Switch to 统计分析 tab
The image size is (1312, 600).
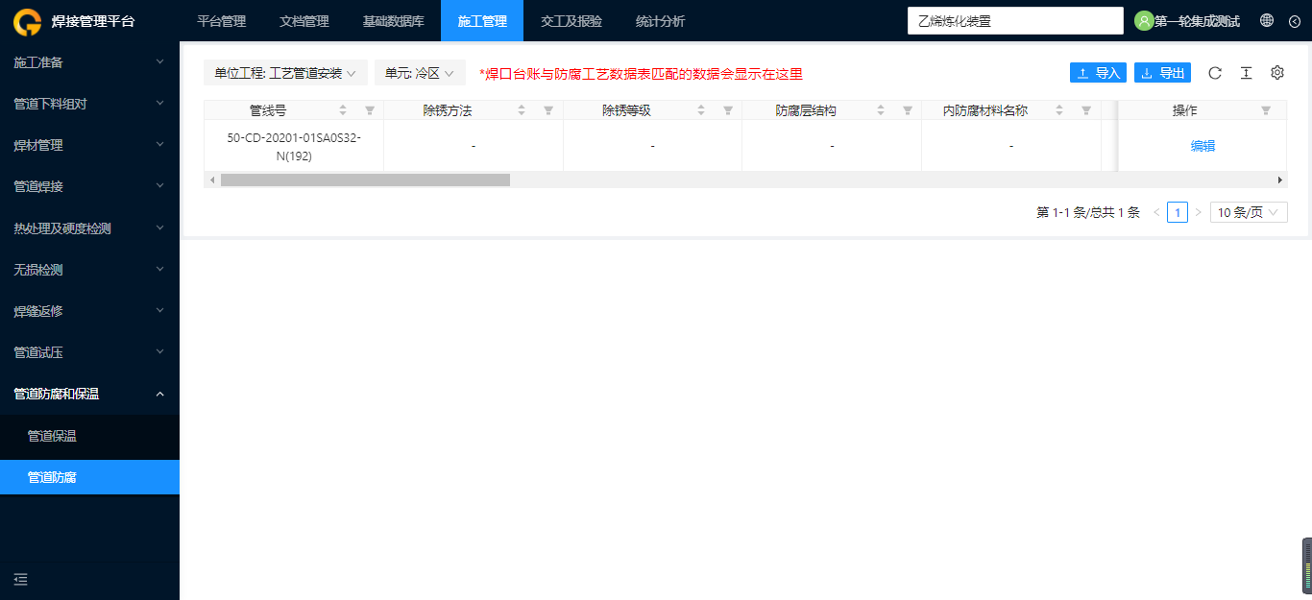pyautogui.click(x=661, y=21)
